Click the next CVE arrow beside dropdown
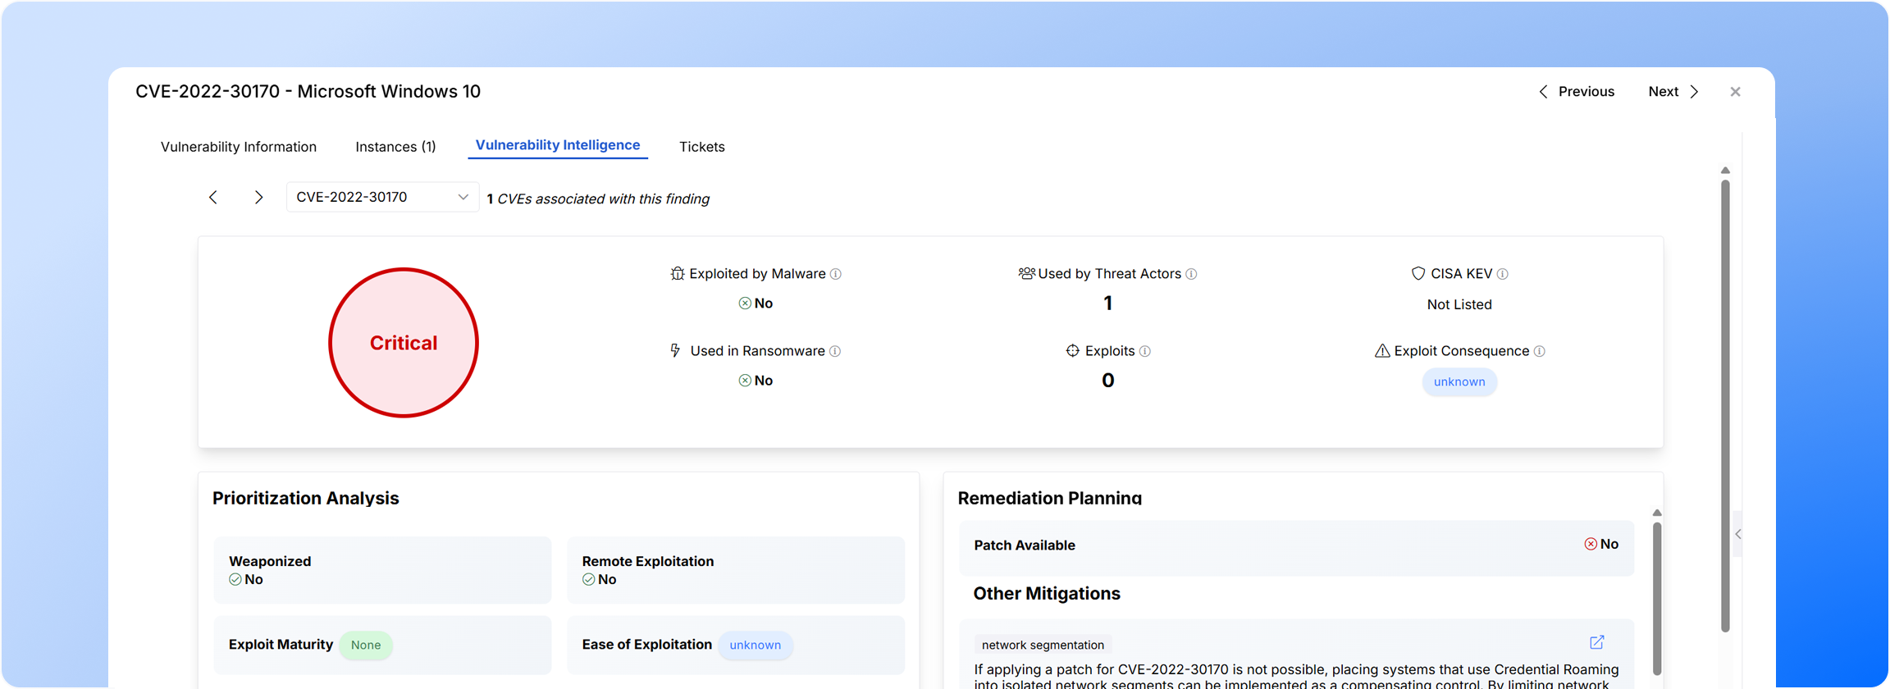The height and width of the screenshot is (689, 1890). (x=258, y=197)
